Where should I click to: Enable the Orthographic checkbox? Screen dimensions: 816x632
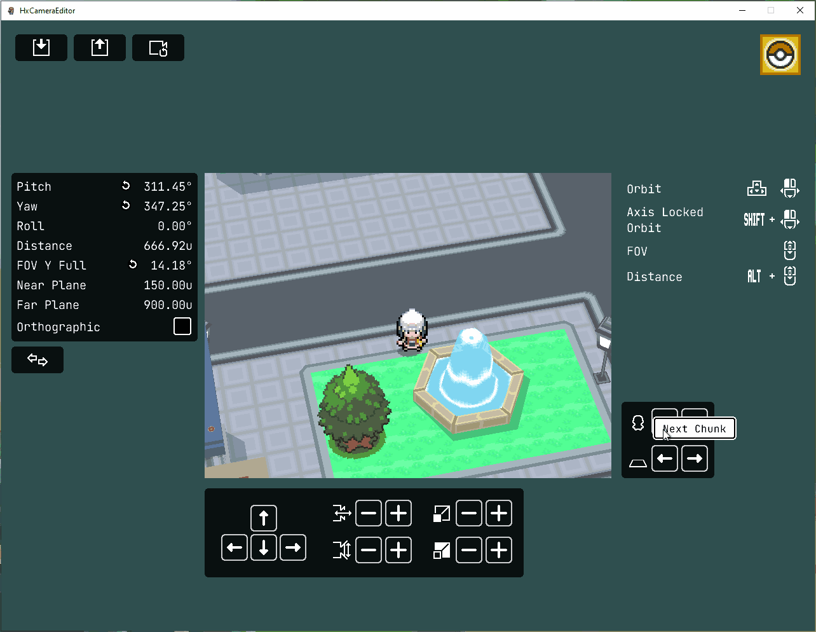[x=182, y=326]
